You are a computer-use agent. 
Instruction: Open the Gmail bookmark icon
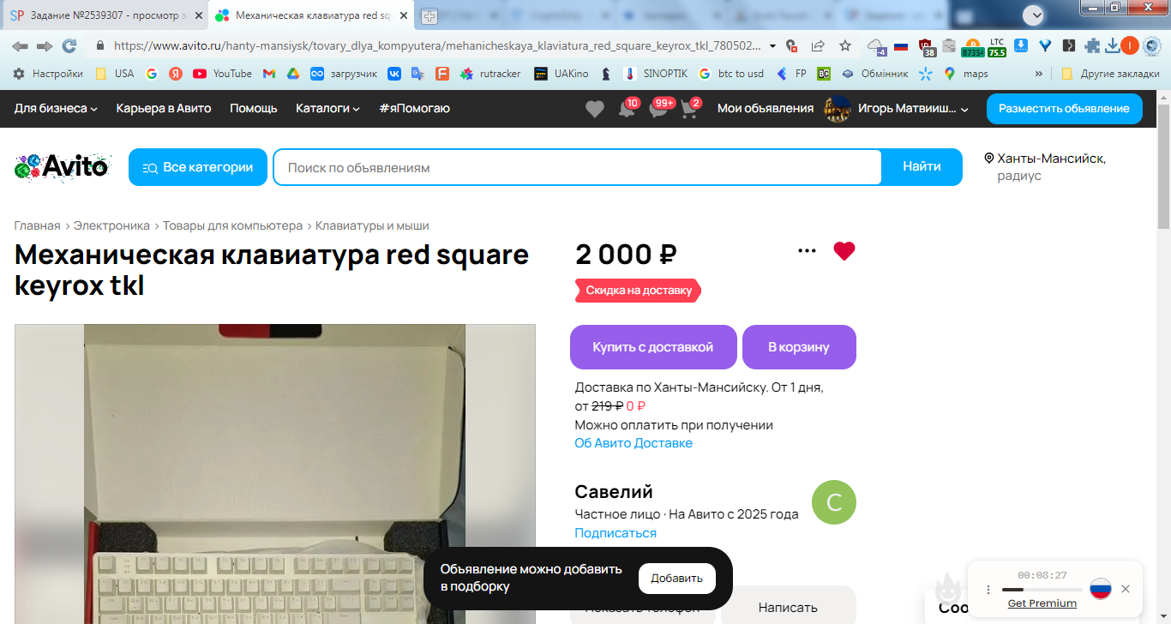pyautogui.click(x=269, y=74)
